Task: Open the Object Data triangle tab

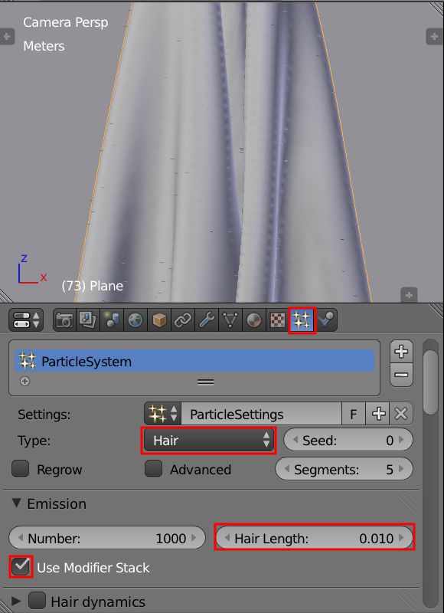Action: (x=230, y=320)
